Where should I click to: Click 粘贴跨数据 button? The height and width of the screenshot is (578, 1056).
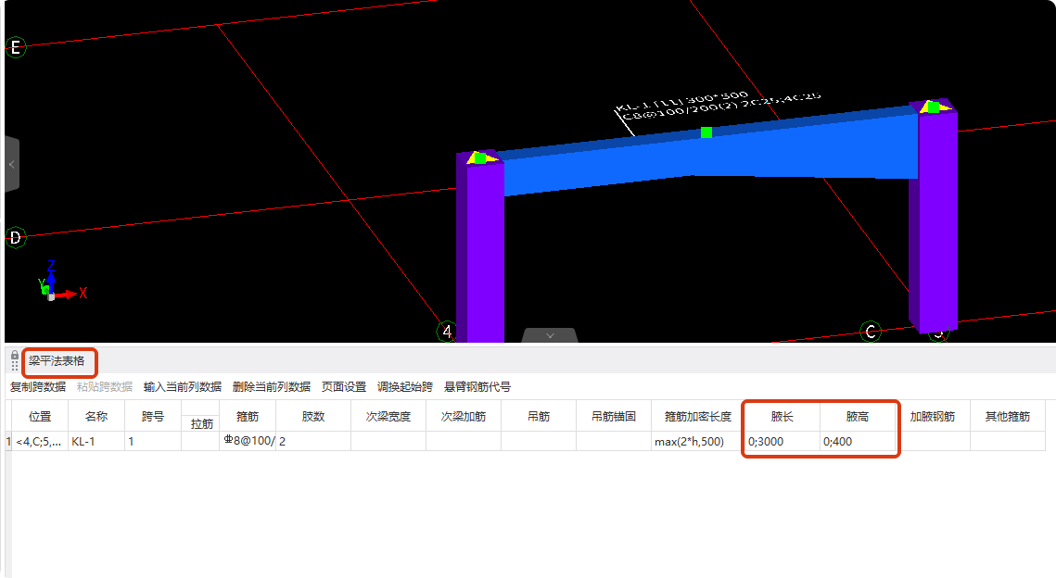pos(105,387)
